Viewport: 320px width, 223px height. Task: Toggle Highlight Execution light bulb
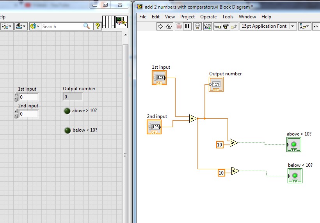click(197, 26)
